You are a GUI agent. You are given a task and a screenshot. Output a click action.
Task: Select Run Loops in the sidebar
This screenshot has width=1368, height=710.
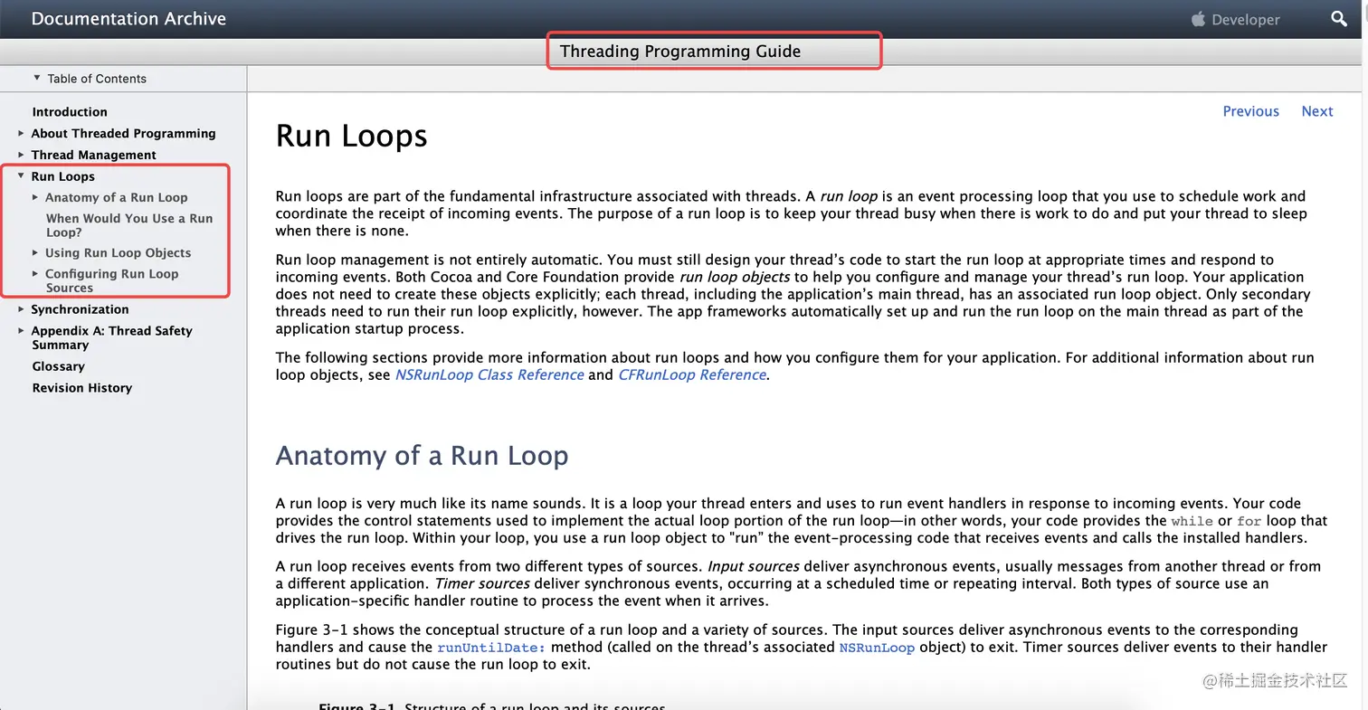[x=62, y=176]
